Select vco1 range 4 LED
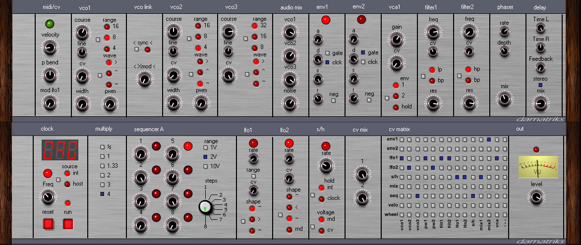This screenshot has height=245, width=581. click(107, 49)
